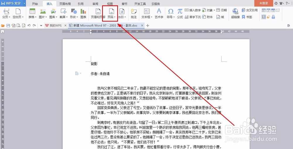Click the eraser reset form fields icon

tap(268, 17)
